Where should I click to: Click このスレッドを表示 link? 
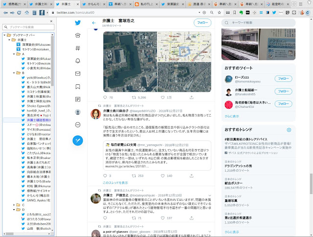(x=115, y=183)
